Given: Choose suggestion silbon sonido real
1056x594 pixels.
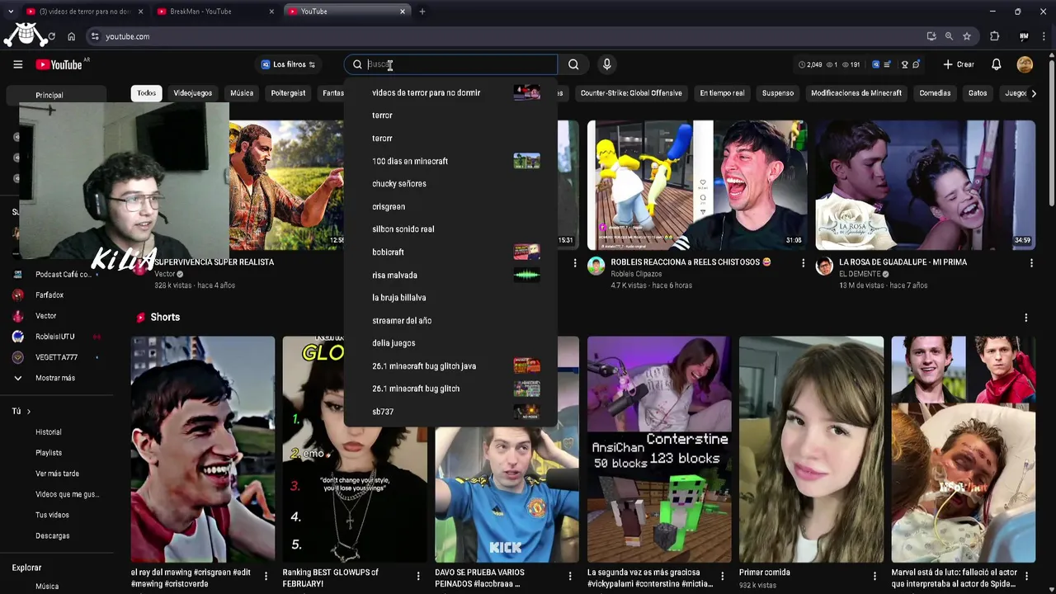Looking at the screenshot, I should pyautogui.click(x=450, y=229).
